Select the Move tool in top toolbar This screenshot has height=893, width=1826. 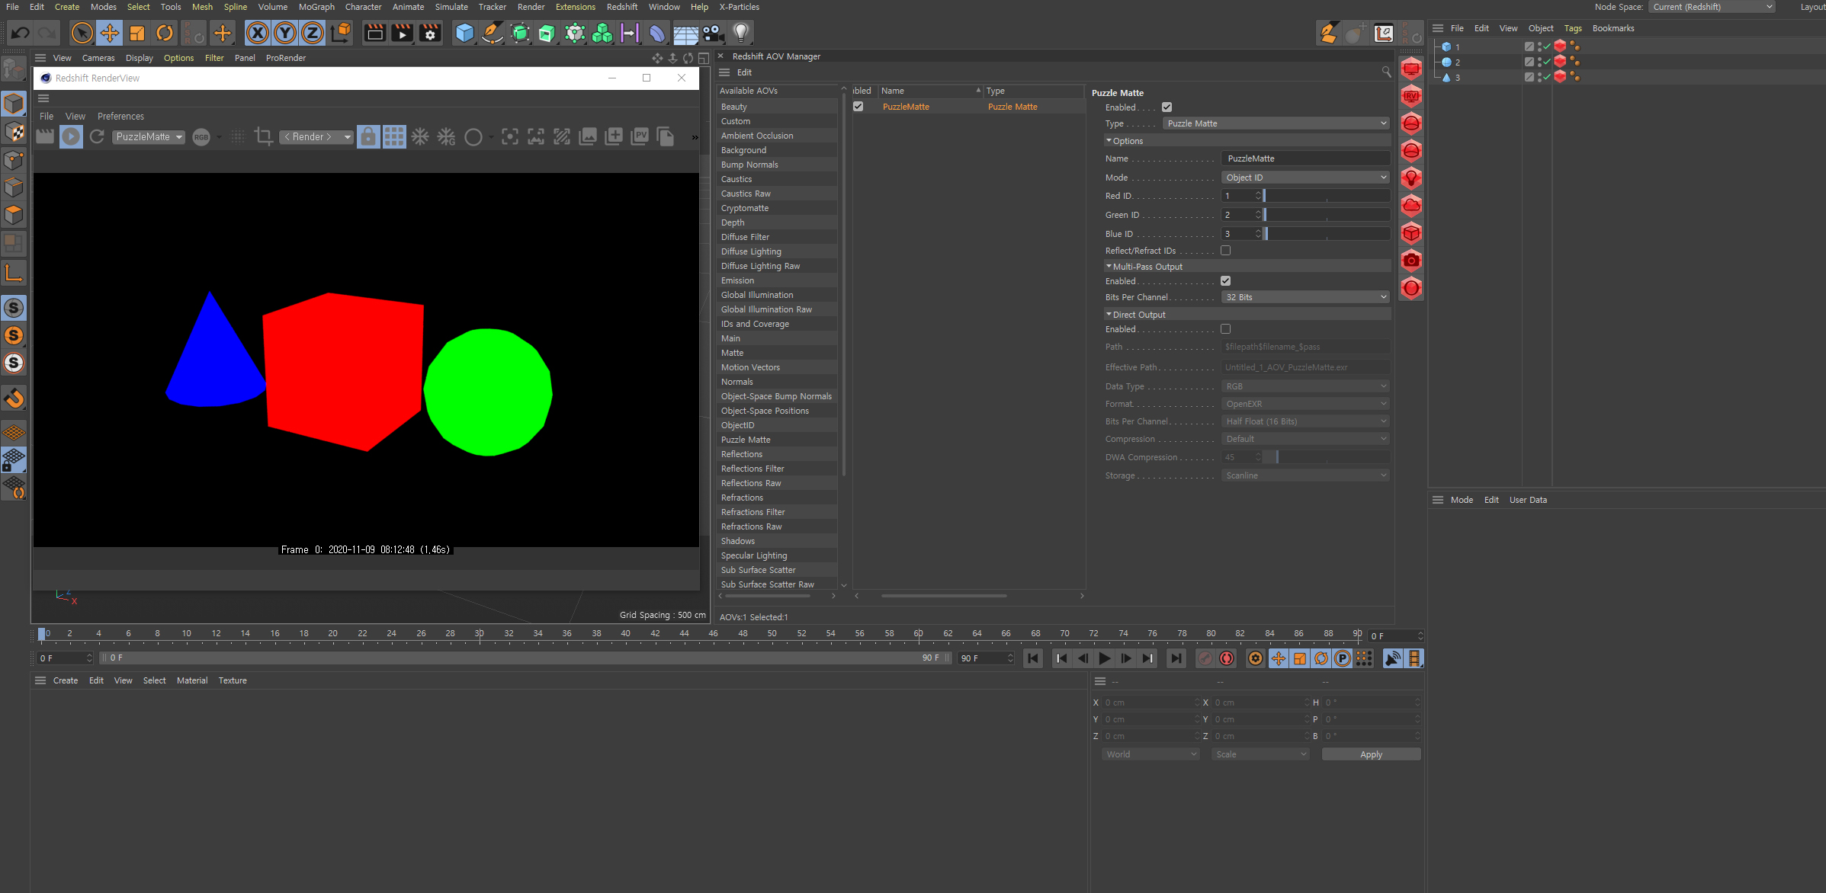pyautogui.click(x=110, y=33)
